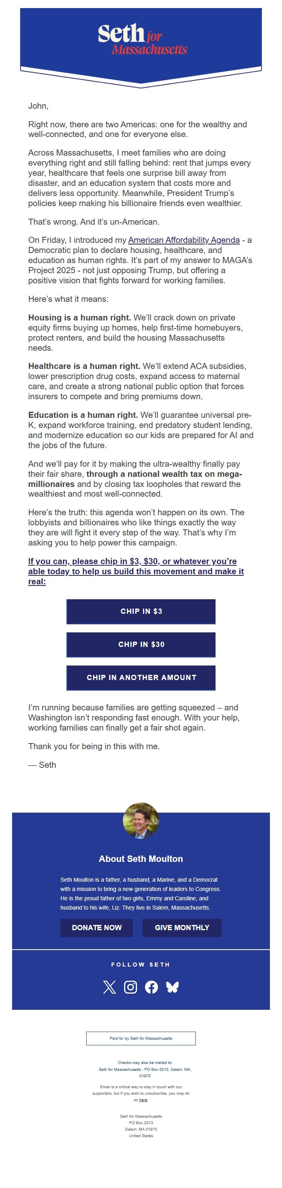The height and width of the screenshot is (1188, 282).
Task: Click the Seth for Massachusetts header logo
Action: point(141,39)
